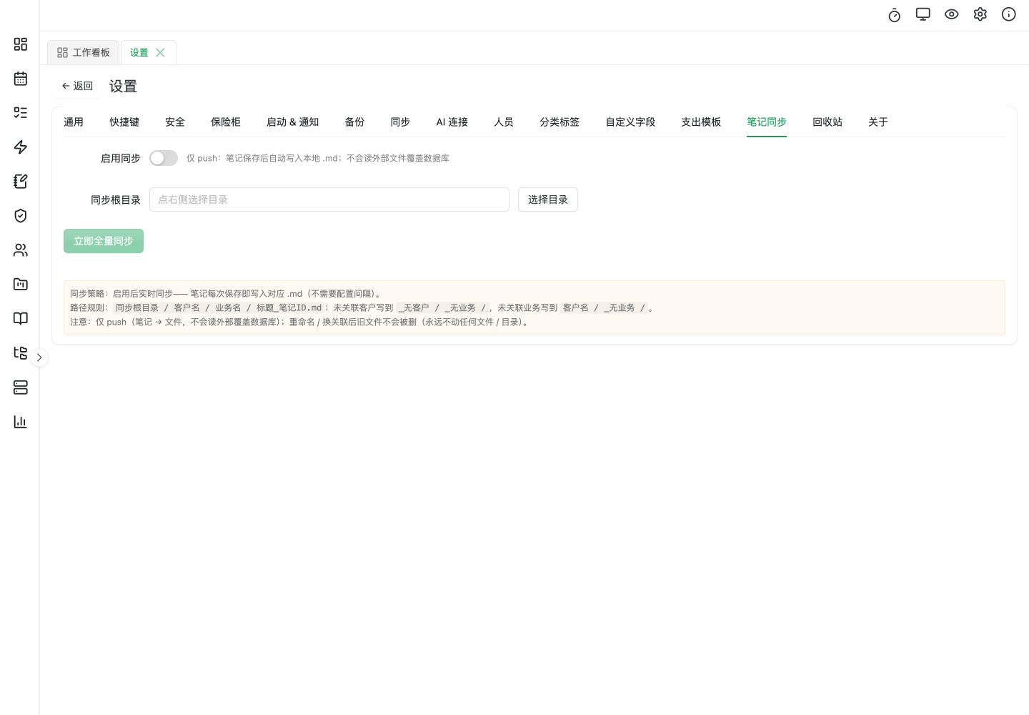
Task: Select the 笔记同步 tab
Action: coord(767,122)
